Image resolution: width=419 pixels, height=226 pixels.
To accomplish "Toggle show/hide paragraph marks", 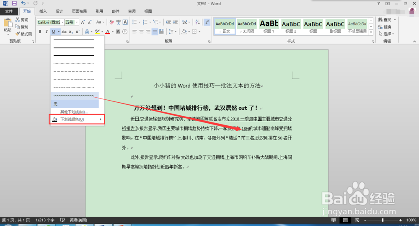I will [207, 22].
